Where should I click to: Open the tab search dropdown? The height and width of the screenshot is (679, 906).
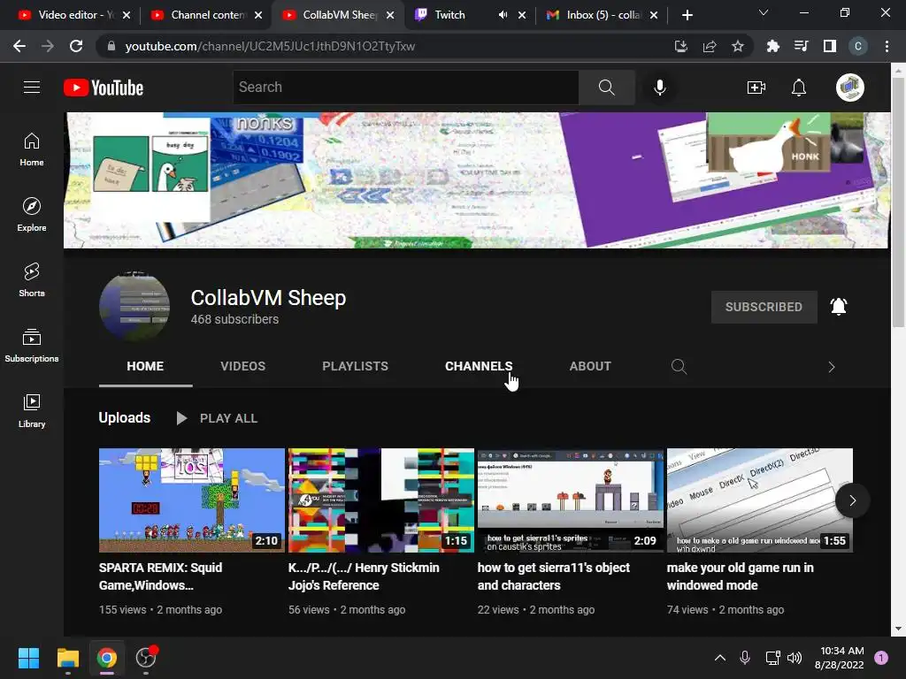(764, 12)
